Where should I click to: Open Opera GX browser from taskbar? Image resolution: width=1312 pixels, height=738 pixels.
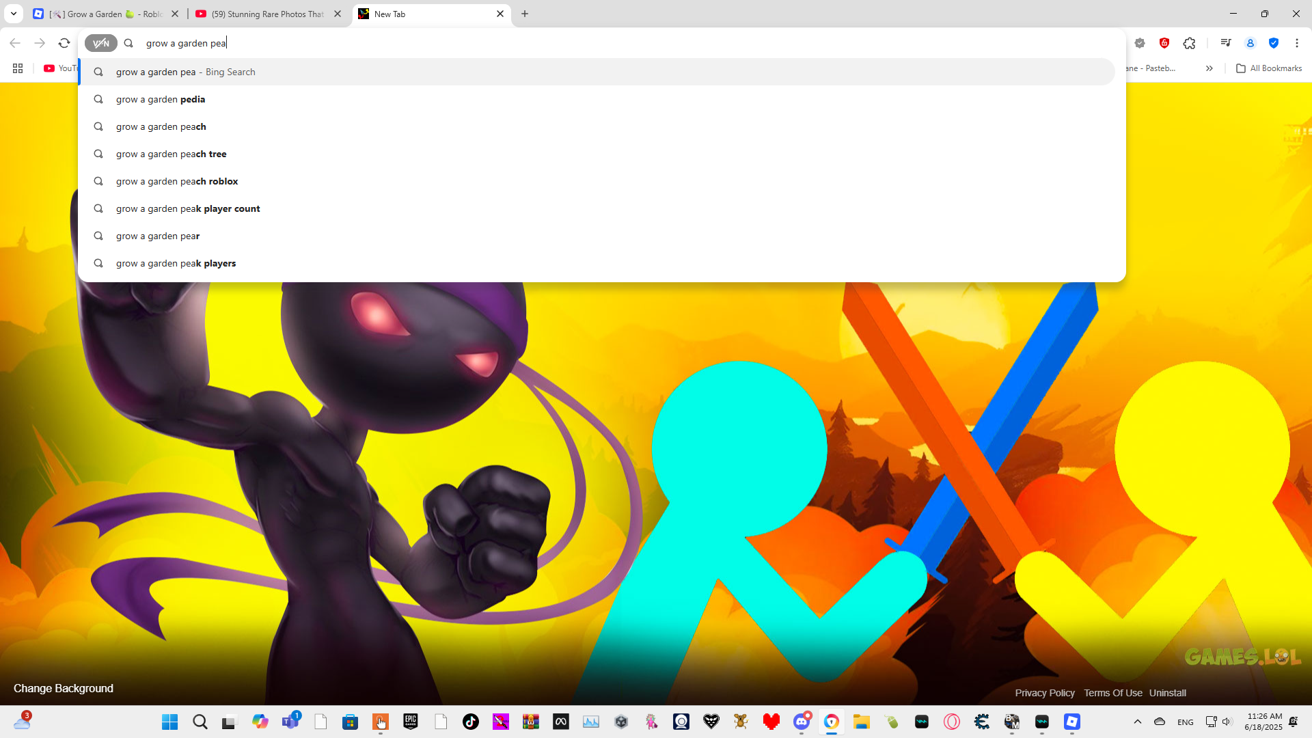[x=952, y=722]
